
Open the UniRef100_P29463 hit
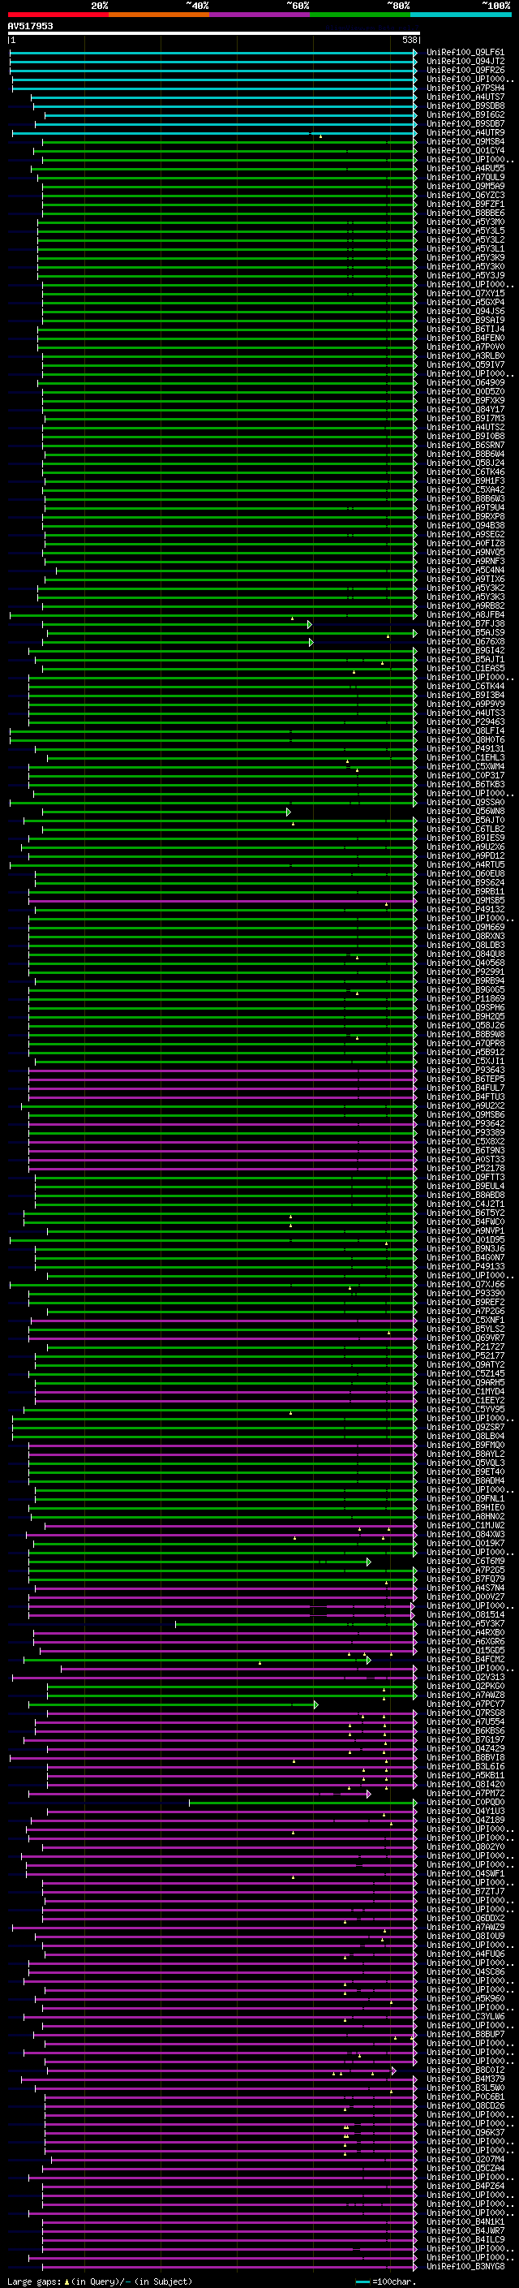pyautogui.click(x=465, y=722)
